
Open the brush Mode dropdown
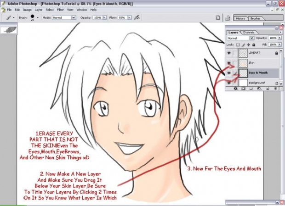click(x=74, y=17)
